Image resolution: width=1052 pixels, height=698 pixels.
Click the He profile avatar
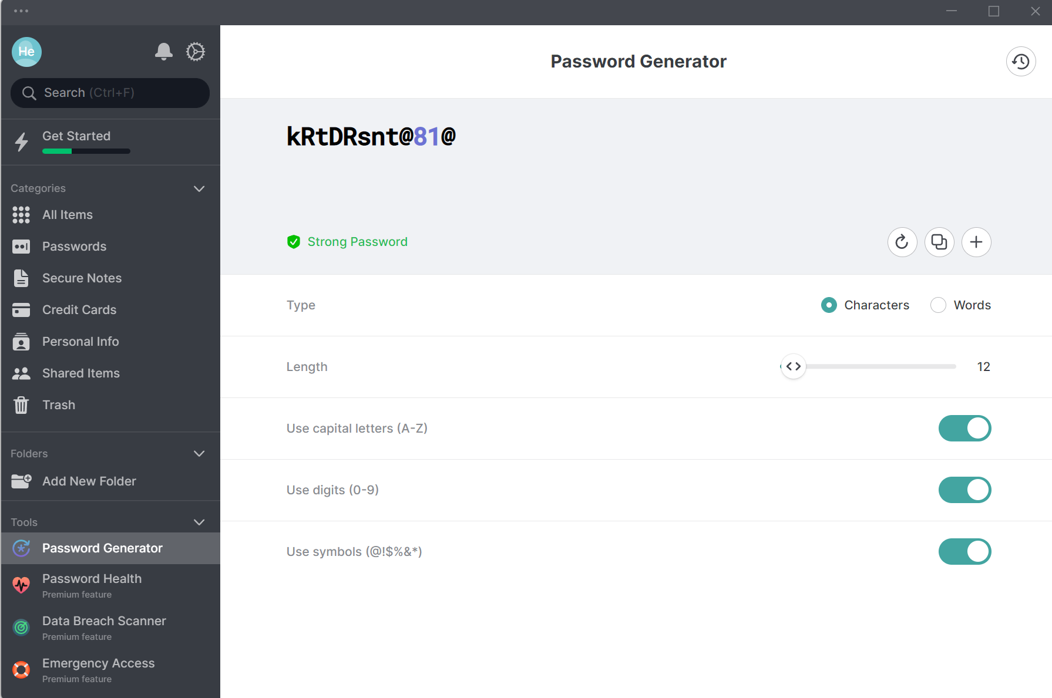coord(26,52)
